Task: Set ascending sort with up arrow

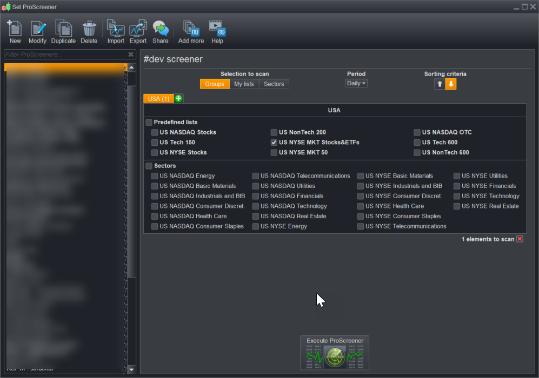Action: [x=440, y=84]
